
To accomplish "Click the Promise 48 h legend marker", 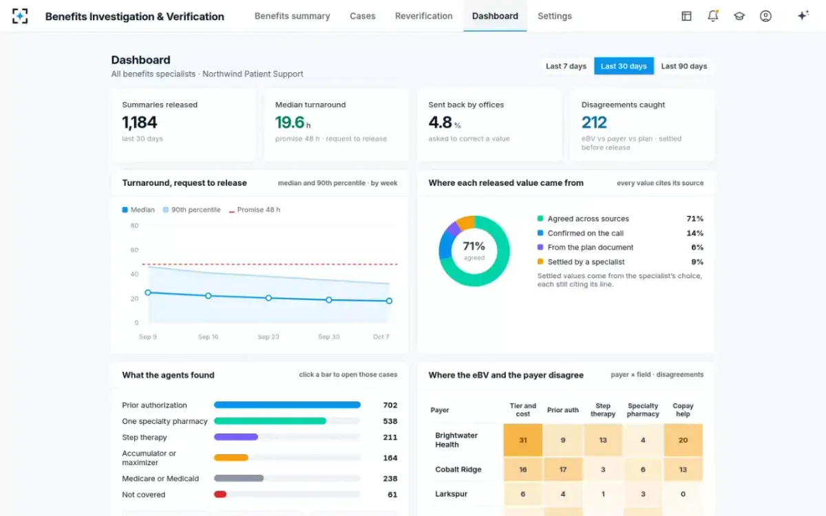I will pyautogui.click(x=232, y=210).
